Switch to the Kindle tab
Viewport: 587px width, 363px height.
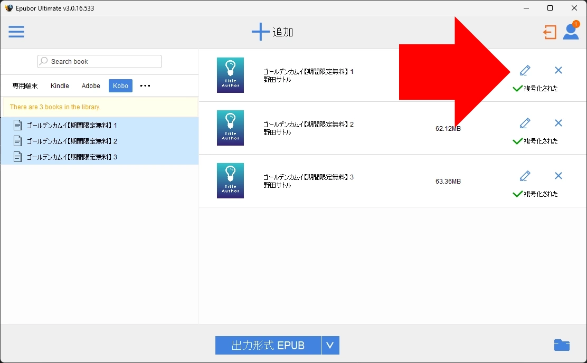pyautogui.click(x=60, y=86)
